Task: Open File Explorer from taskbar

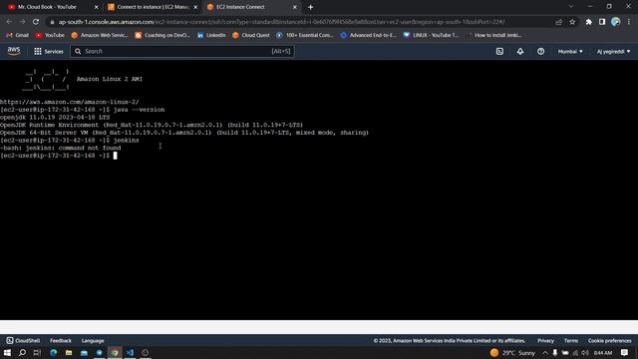Action: pyautogui.click(x=69, y=352)
